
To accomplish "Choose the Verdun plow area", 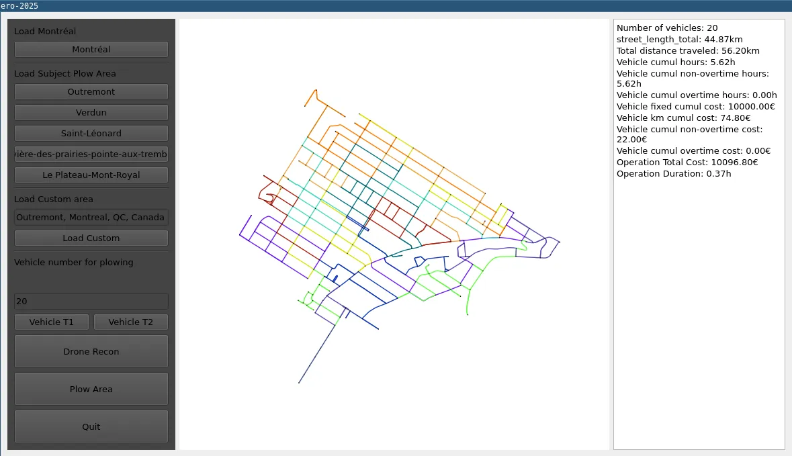I will (91, 112).
